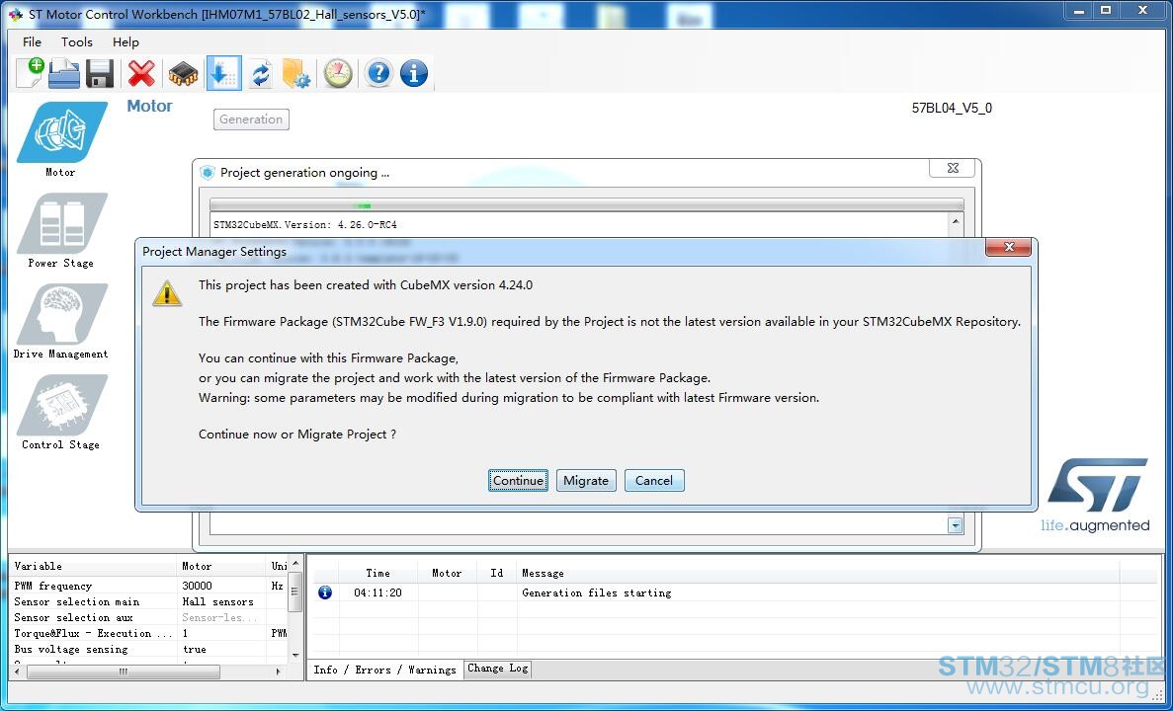Click the warning triangle icon in dialog
This screenshot has height=711, width=1173.
(167, 293)
